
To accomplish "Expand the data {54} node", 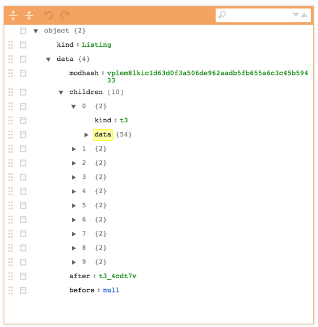I will click(87, 135).
